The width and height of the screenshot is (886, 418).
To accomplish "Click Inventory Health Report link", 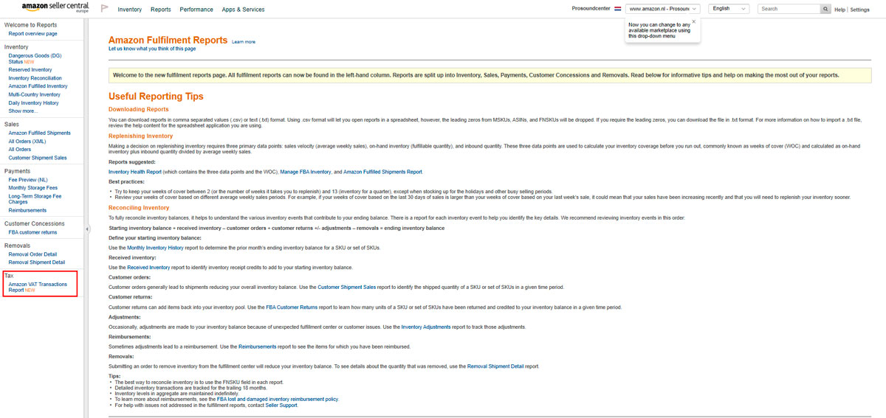I will pos(137,172).
